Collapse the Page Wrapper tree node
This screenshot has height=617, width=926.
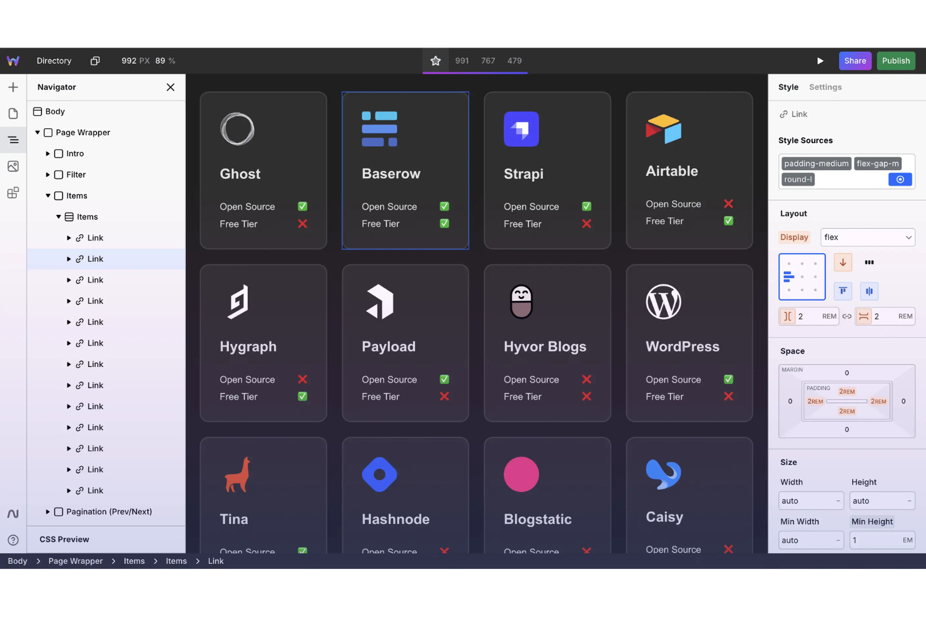[38, 133]
